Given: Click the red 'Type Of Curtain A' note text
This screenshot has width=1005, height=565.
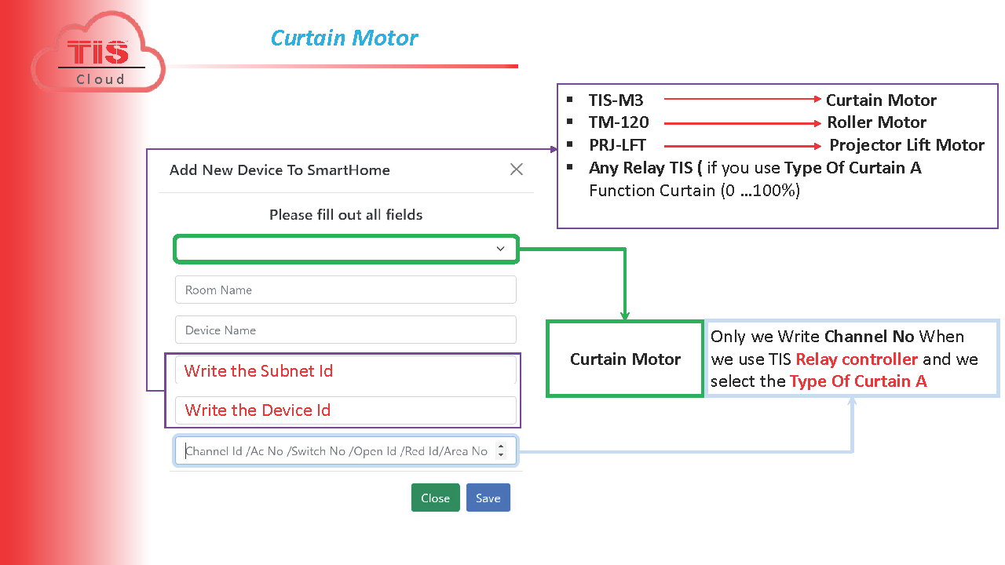Looking at the screenshot, I should (858, 381).
